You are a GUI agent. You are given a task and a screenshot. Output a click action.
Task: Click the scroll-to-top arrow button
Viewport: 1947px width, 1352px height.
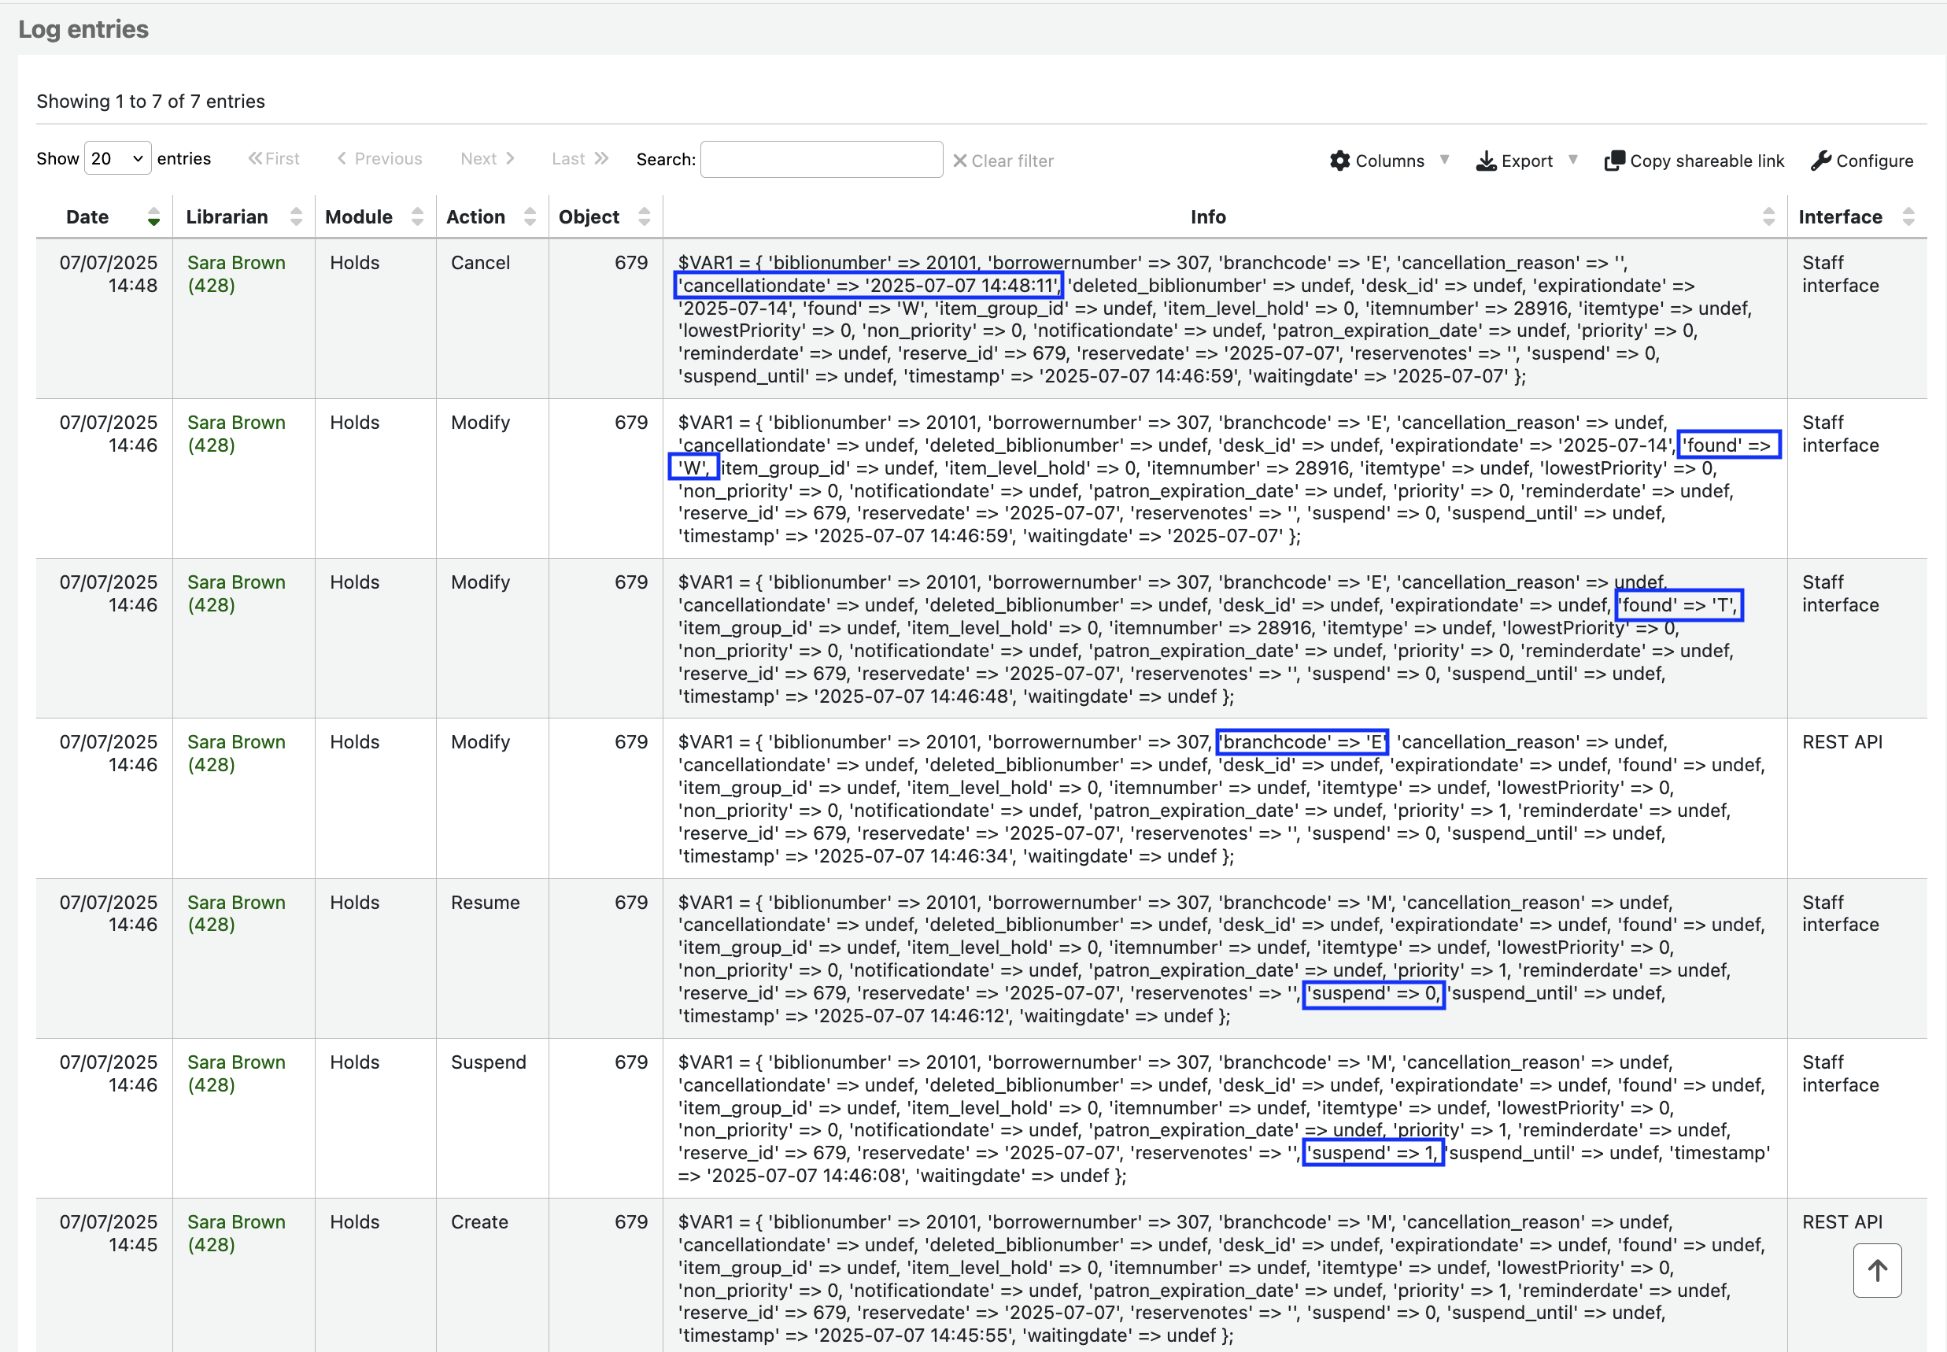pos(1876,1270)
